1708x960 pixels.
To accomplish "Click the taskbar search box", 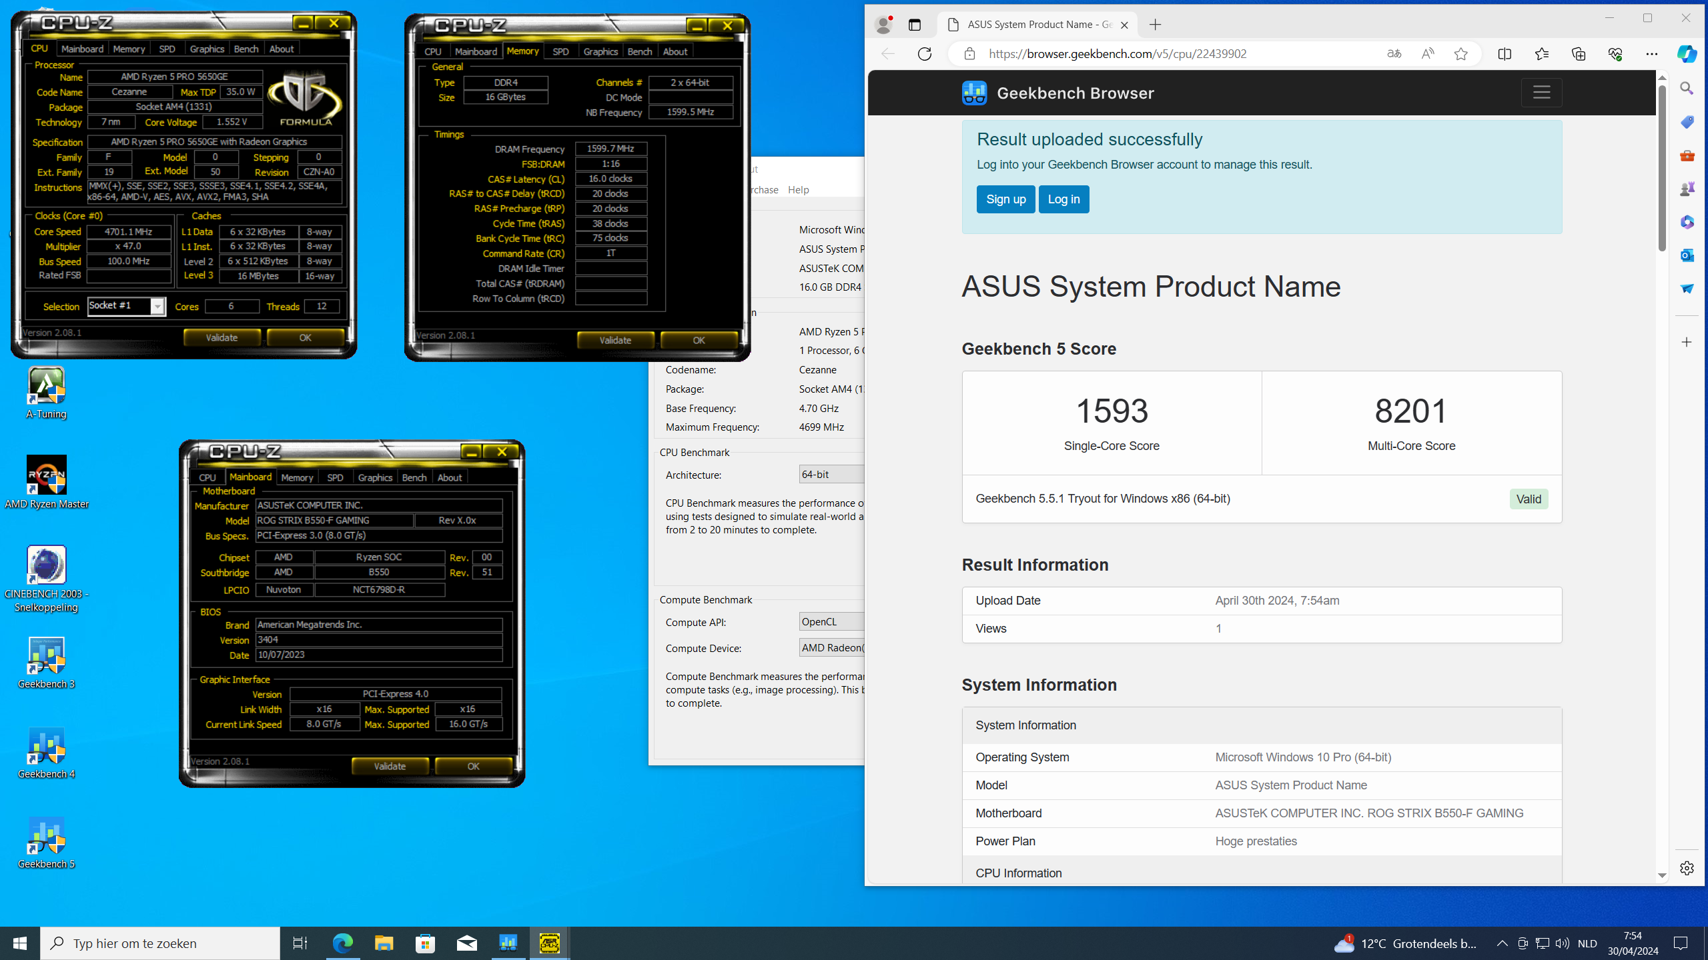I will tap(160, 943).
